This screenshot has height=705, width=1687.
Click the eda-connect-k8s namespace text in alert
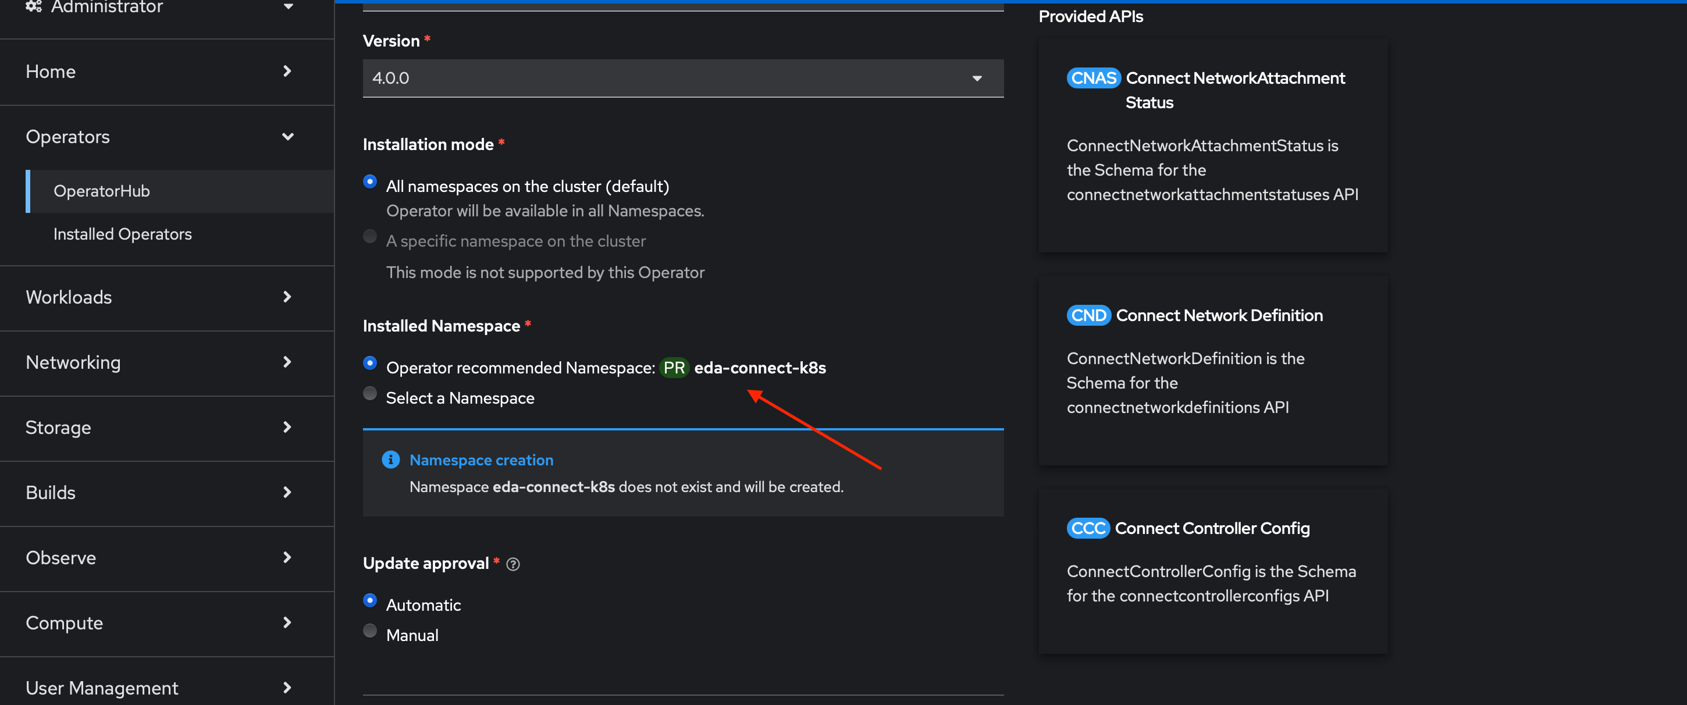(x=553, y=487)
